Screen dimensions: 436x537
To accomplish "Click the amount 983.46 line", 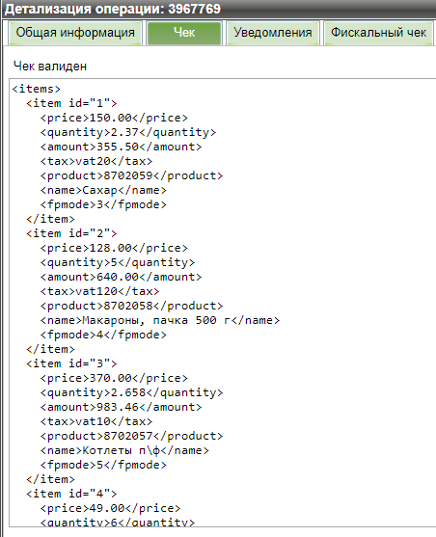I will (x=121, y=407).
